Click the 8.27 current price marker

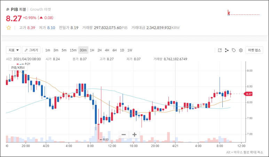pos(248,94)
